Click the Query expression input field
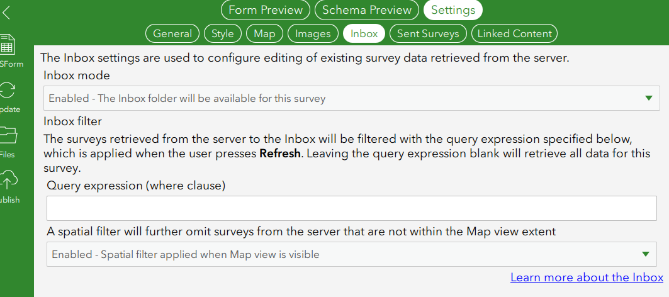The width and height of the screenshot is (669, 297). click(x=351, y=208)
